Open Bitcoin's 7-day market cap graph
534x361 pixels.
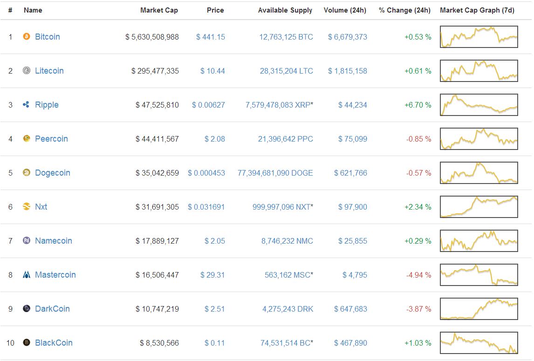point(479,37)
